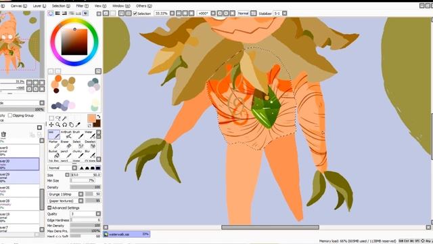Click the Size value field

(x=86, y=175)
